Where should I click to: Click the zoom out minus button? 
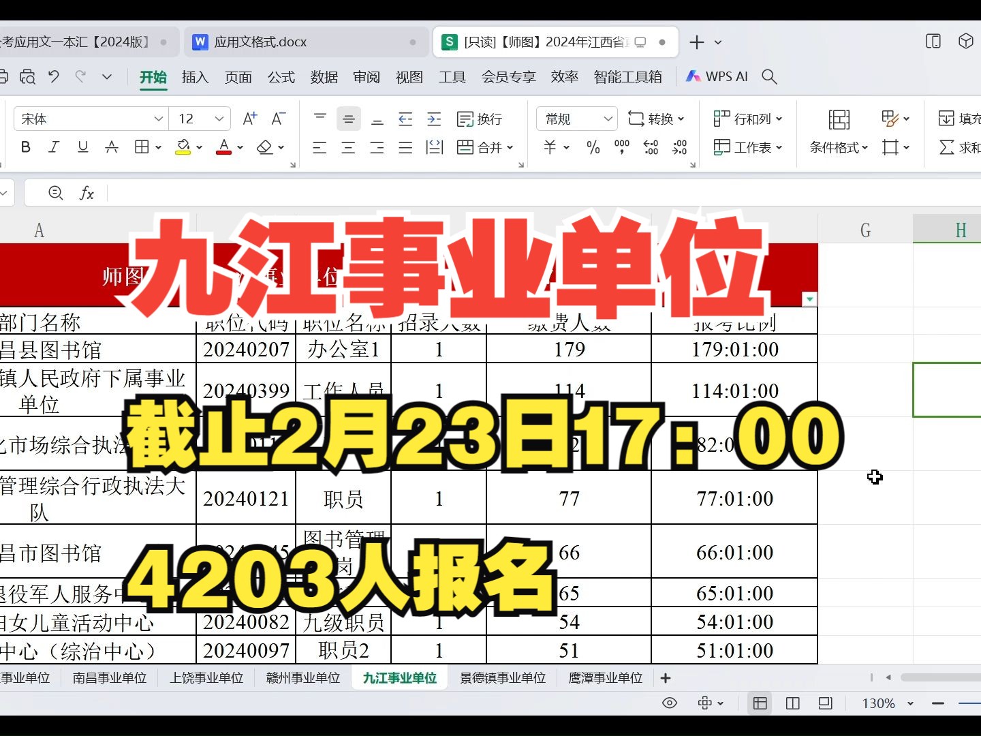coord(938,703)
